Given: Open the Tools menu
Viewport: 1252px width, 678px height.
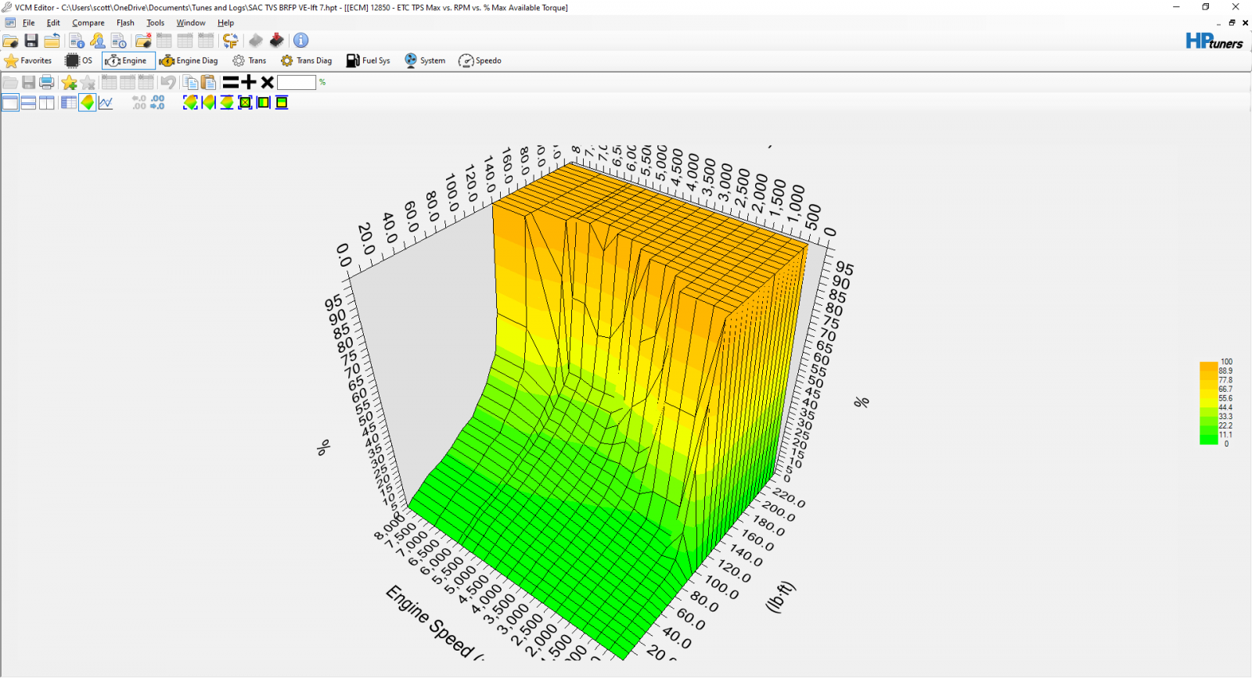Looking at the screenshot, I should (x=156, y=23).
